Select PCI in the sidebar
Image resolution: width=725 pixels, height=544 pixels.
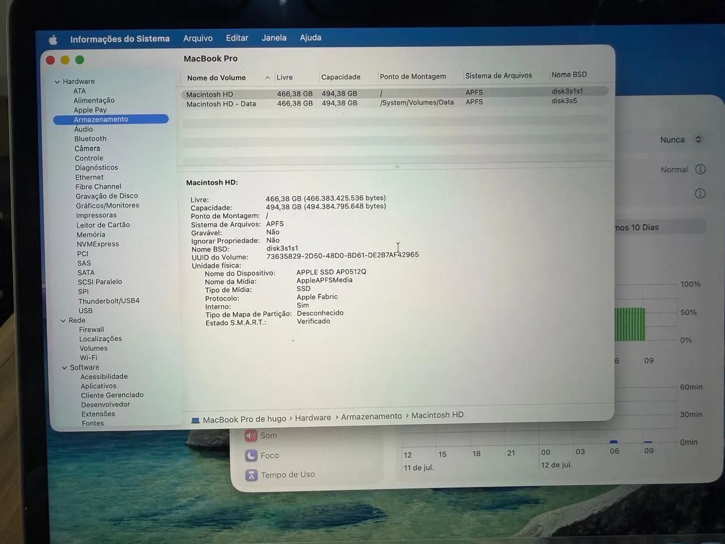[x=83, y=254]
